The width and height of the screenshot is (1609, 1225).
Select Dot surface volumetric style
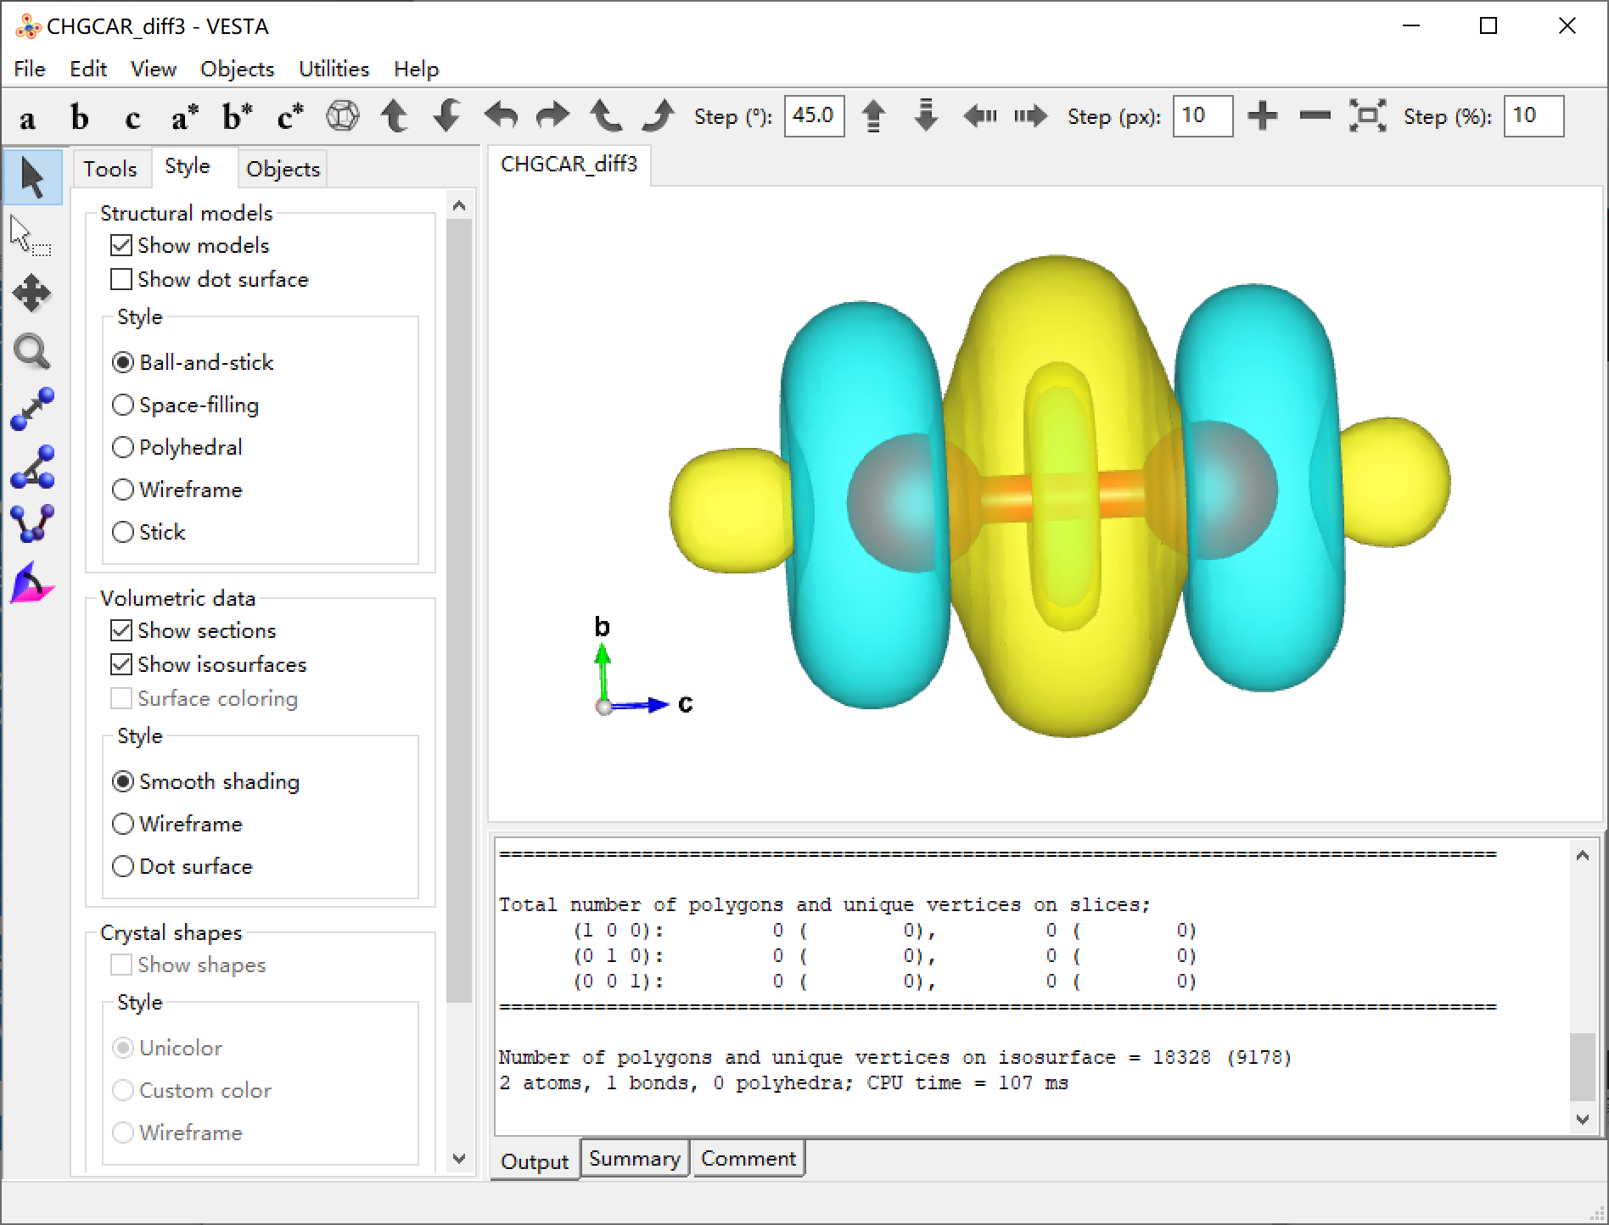(123, 867)
